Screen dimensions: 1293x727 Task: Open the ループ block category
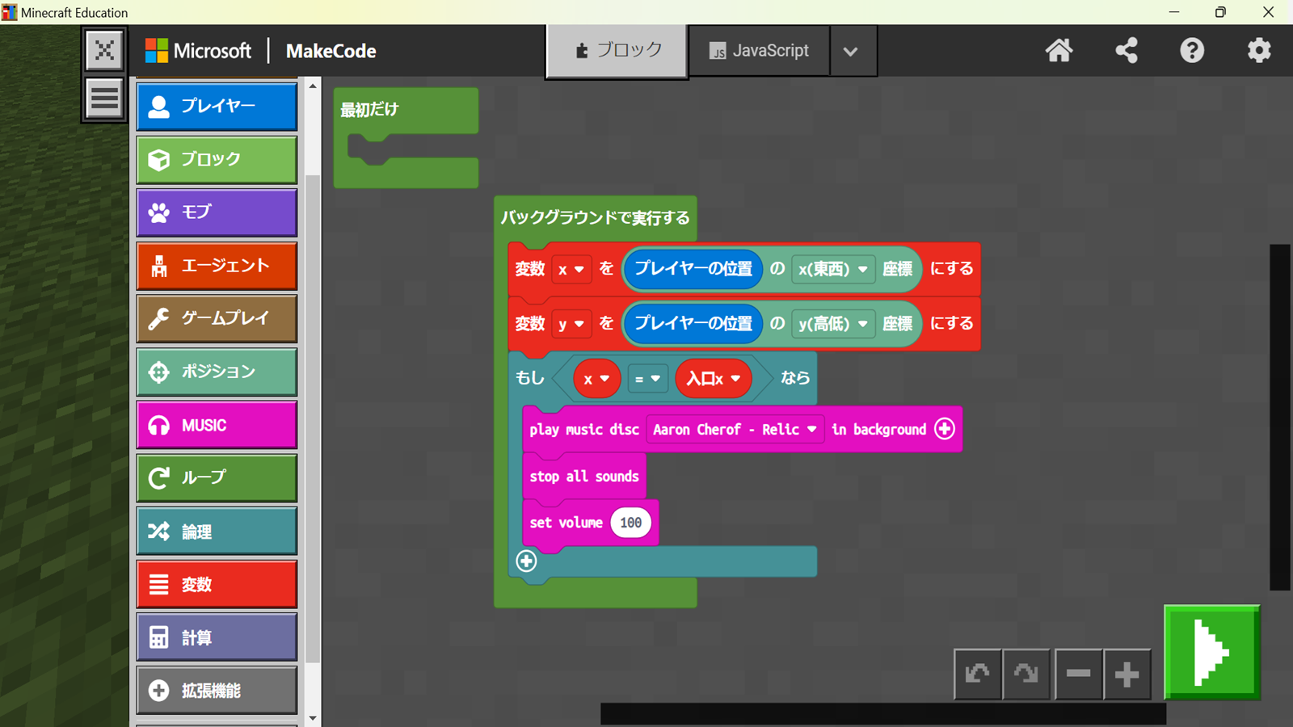[217, 477]
